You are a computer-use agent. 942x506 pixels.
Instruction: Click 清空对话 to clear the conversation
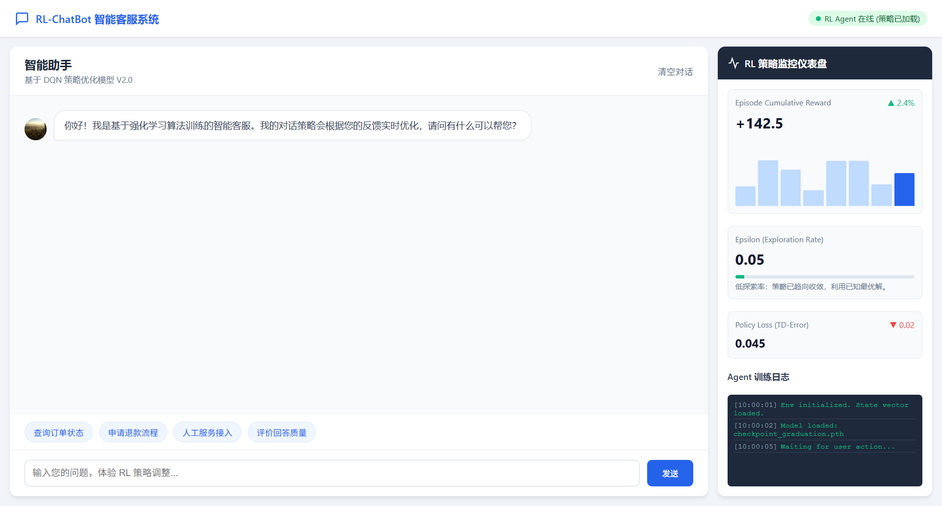tap(675, 72)
